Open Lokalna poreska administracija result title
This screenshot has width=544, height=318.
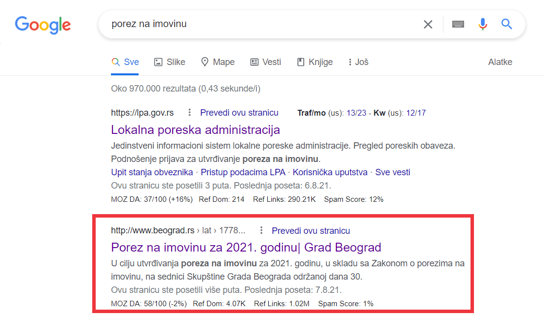click(195, 129)
